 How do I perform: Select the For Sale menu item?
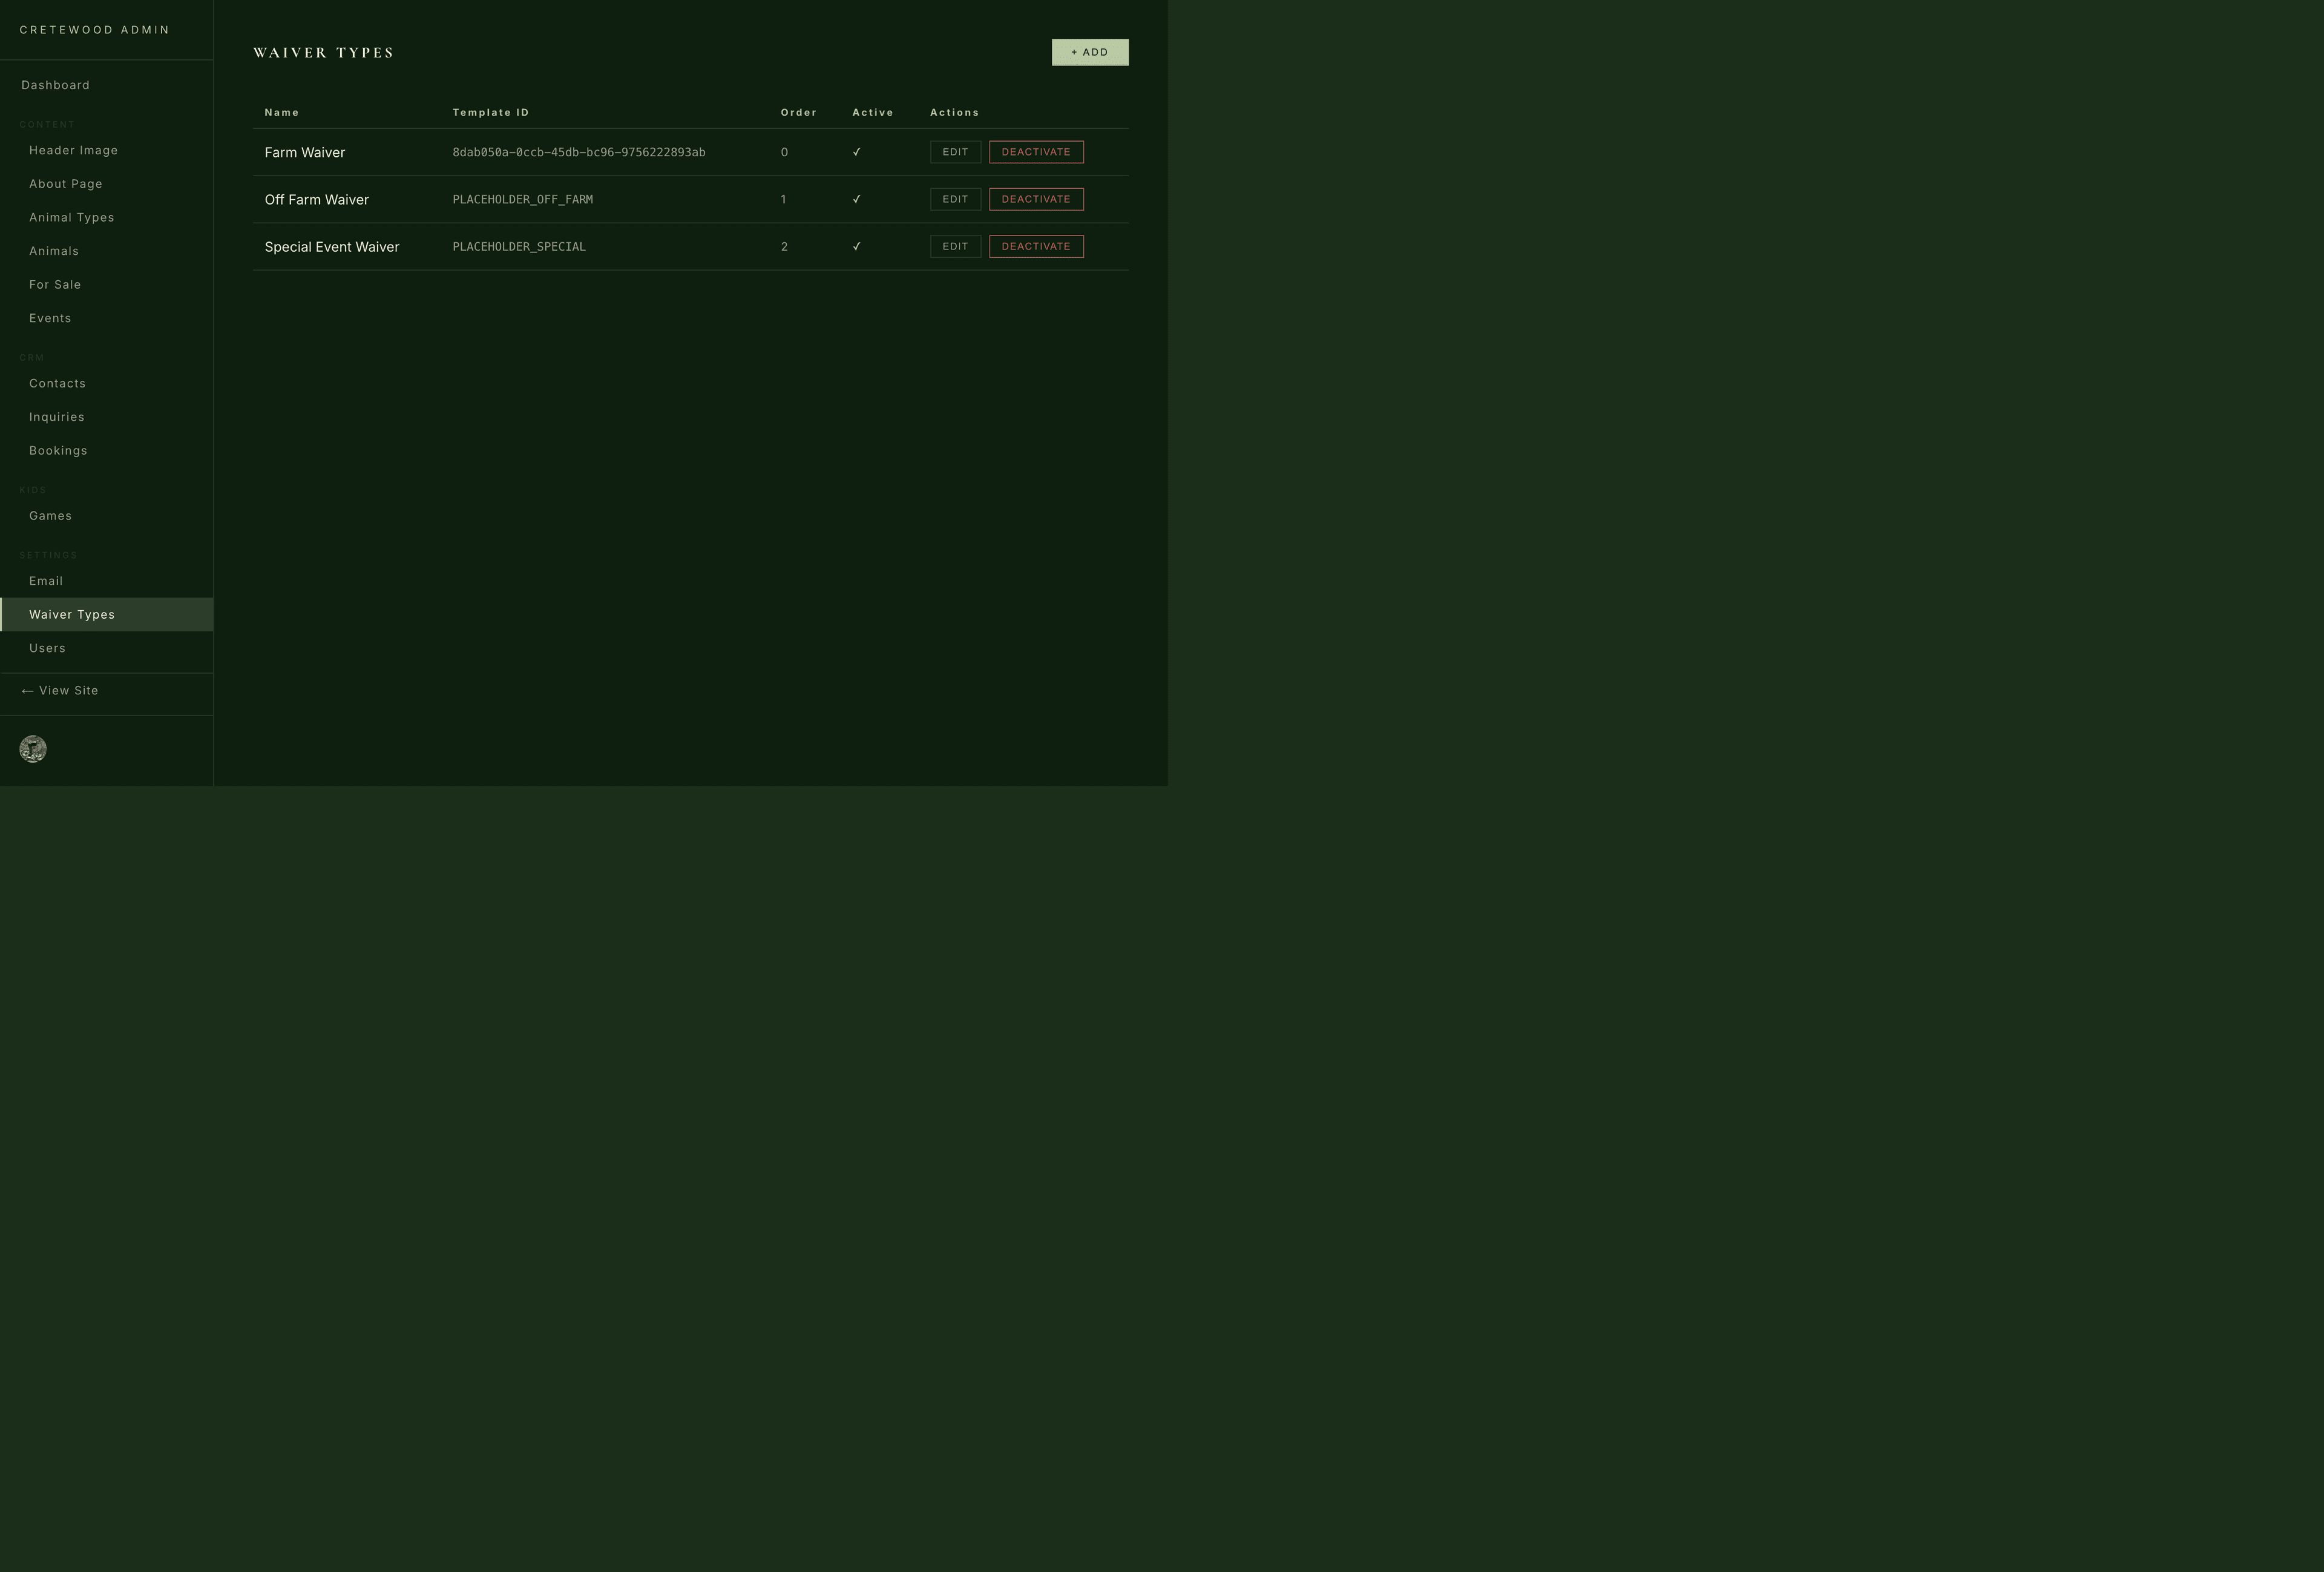55,285
